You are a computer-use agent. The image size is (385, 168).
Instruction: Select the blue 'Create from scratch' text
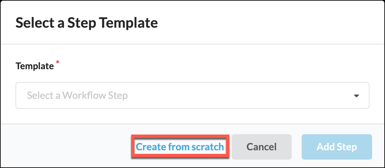tap(180, 147)
